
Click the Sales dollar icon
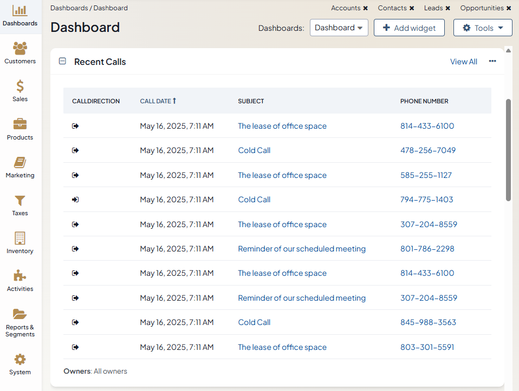(x=20, y=87)
